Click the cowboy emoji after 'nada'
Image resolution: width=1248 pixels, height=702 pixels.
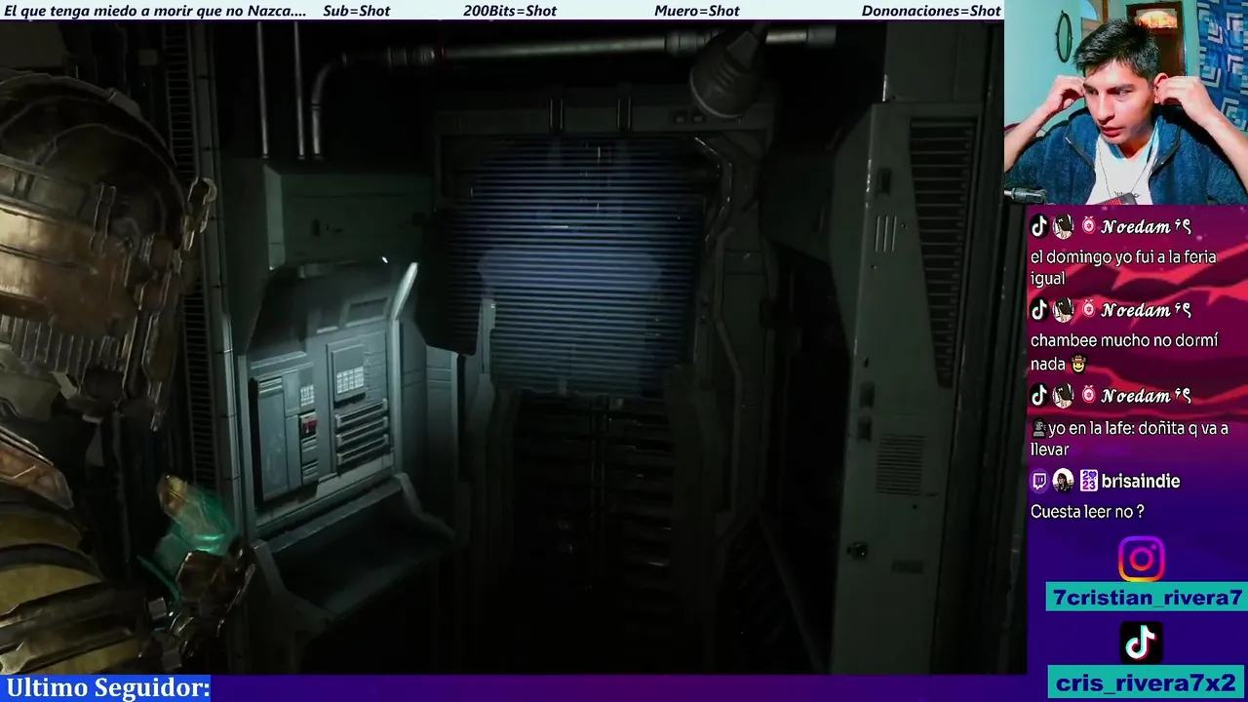click(1078, 364)
